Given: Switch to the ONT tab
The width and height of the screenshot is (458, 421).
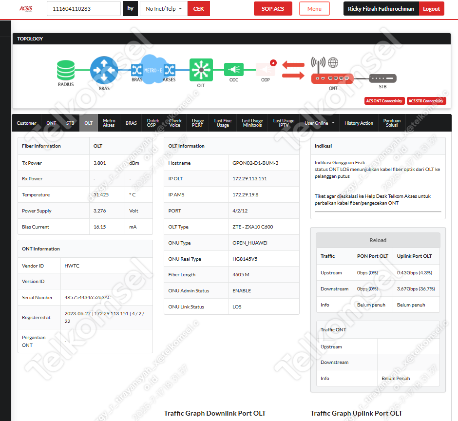Looking at the screenshot, I should coord(51,123).
